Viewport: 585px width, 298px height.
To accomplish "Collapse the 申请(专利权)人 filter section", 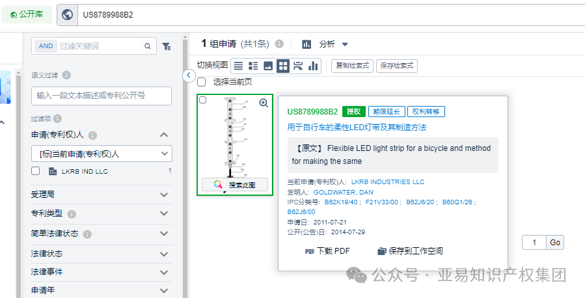I will (x=164, y=135).
